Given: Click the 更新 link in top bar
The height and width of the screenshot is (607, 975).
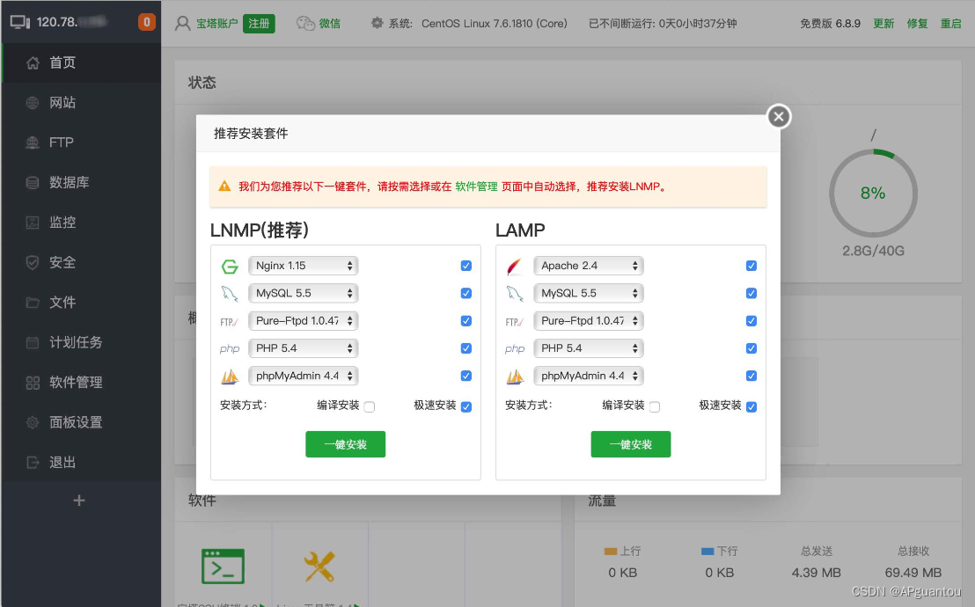Looking at the screenshot, I should click(883, 24).
